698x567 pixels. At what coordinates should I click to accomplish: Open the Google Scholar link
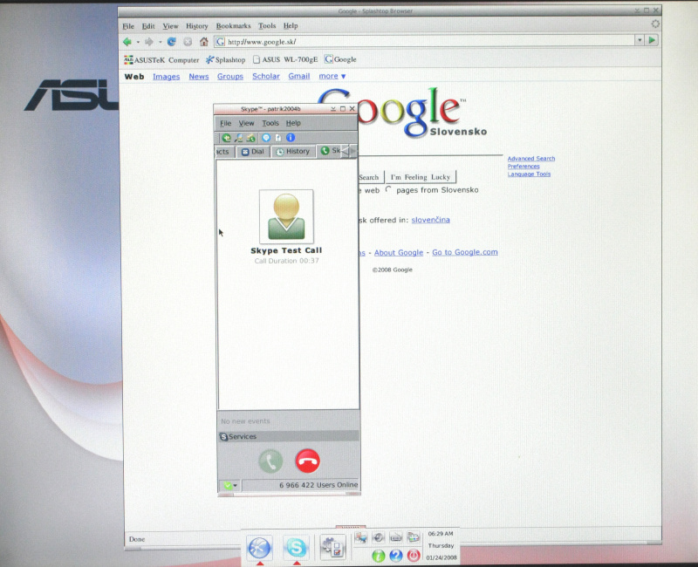(x=266, y=76)
